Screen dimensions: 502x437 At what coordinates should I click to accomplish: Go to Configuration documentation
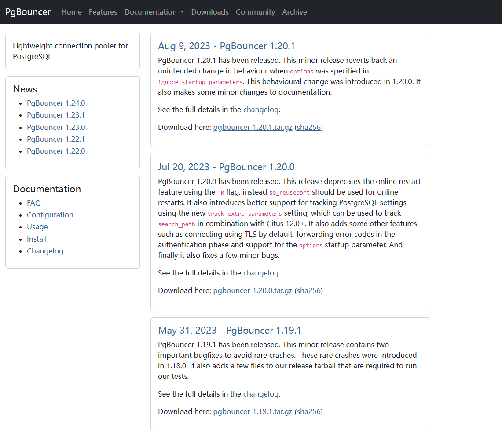(50, 215)
